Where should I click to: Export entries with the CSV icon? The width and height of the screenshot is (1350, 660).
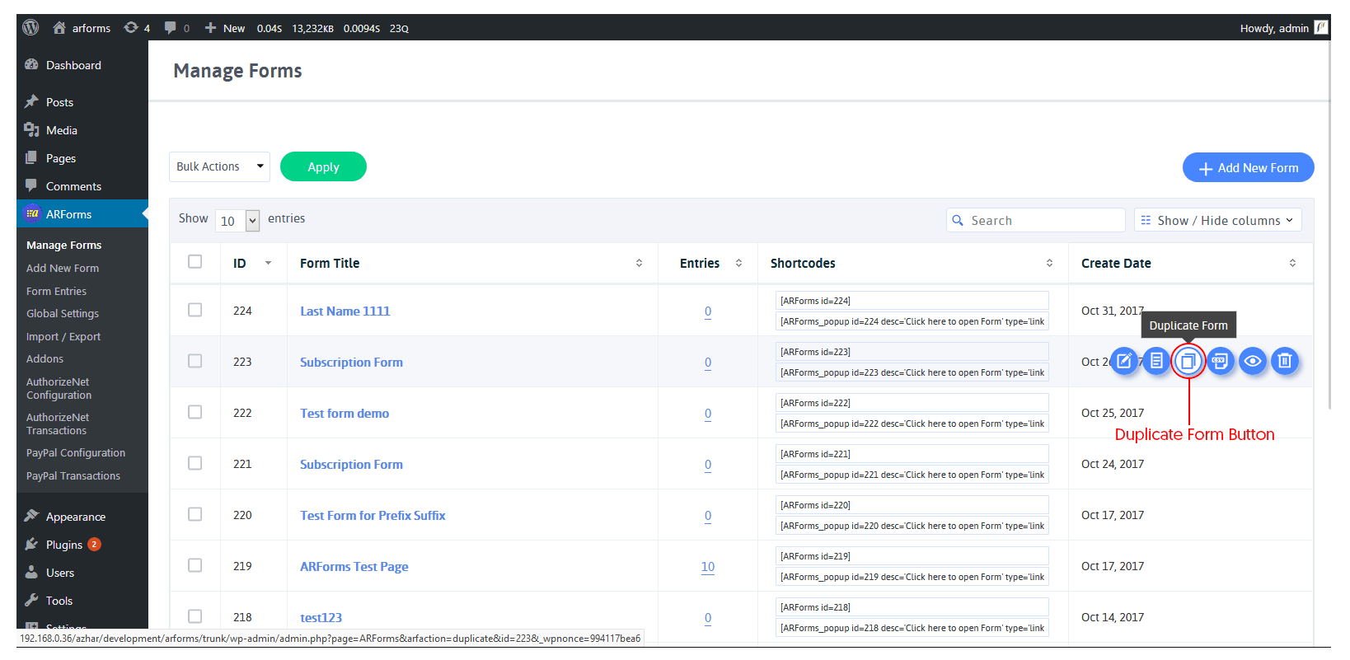coord(1220,361)
